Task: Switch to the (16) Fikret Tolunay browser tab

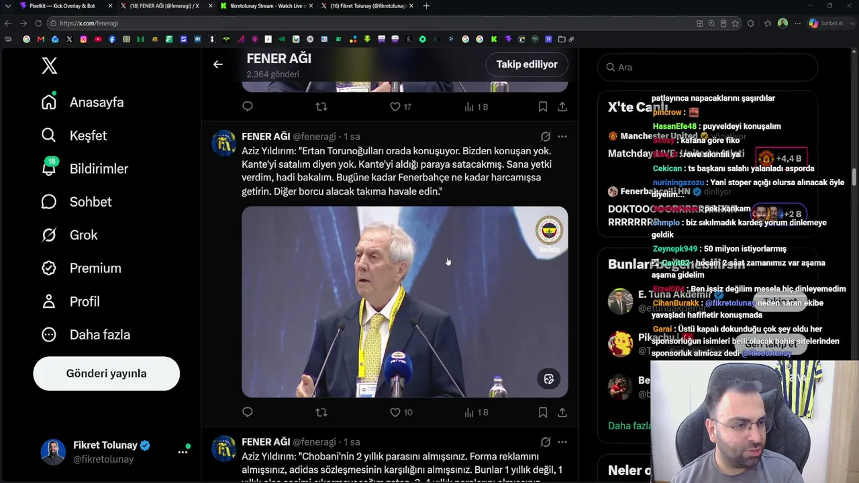Action: [367, 6]
